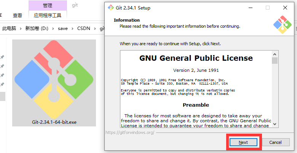
Task: Click Next in Git Setup
Action: coord(243,142)
